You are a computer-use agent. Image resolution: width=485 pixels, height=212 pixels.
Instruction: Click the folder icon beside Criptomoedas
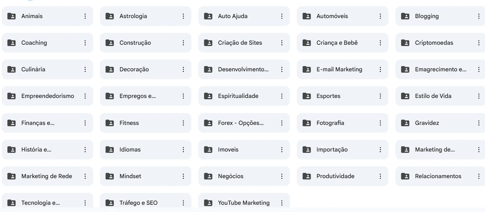pos(405,43)
